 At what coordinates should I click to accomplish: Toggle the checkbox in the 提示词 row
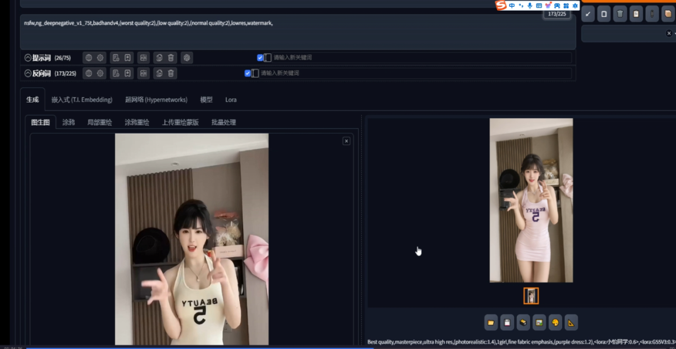pos(260,58)
